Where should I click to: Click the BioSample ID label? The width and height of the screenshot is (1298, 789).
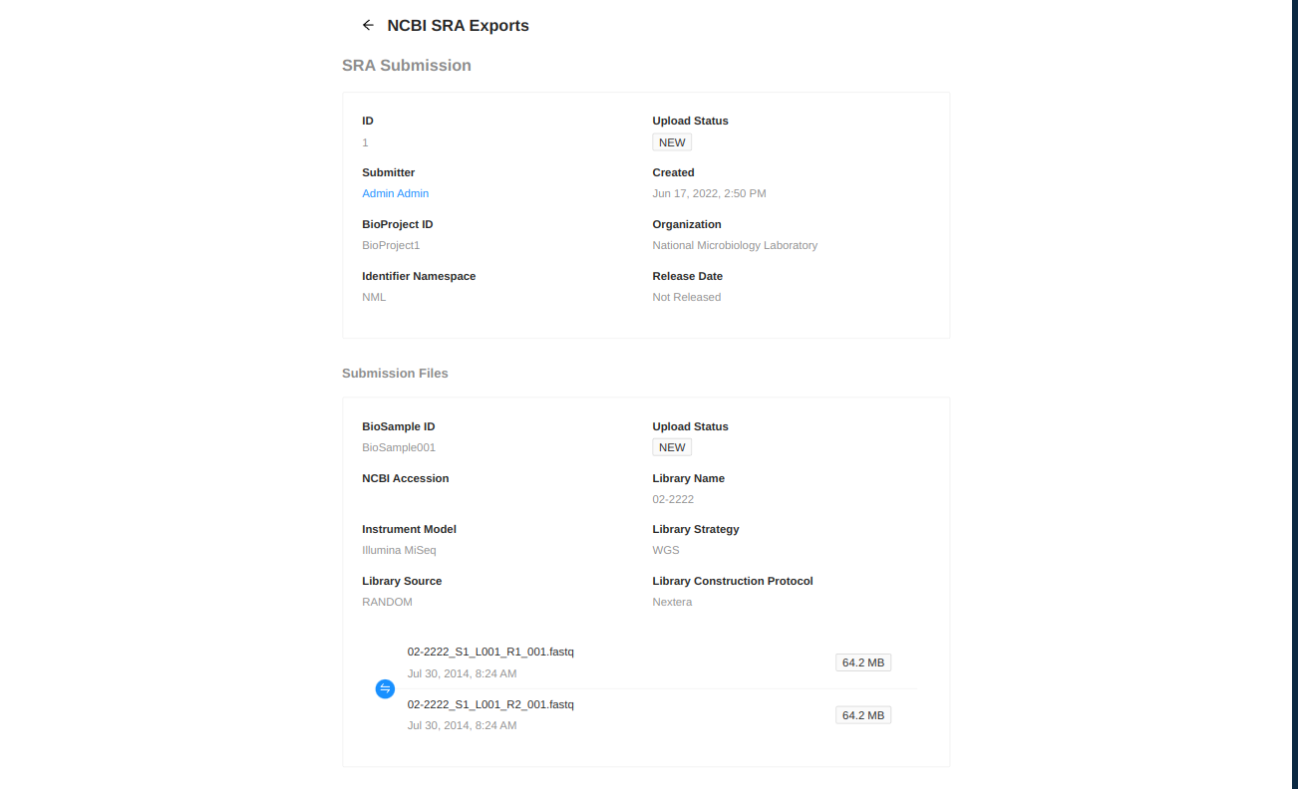tap(399, 426)
